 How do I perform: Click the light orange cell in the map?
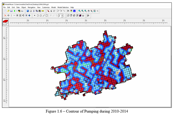coord(117,73)
